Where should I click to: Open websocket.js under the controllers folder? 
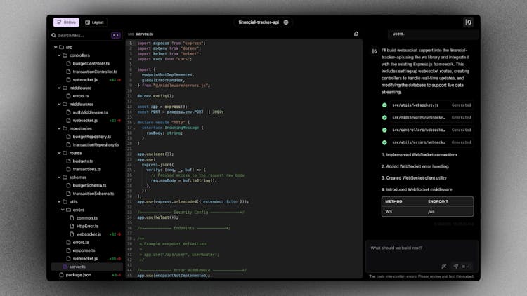coord(85,80)
